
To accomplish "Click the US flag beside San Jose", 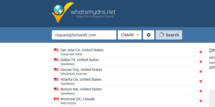I will point(56,50).
